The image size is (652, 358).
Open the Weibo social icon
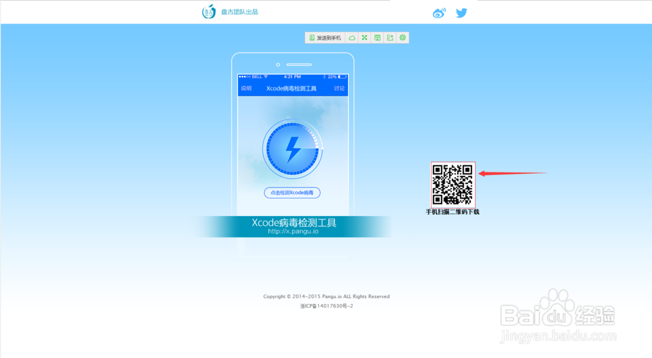439,13
